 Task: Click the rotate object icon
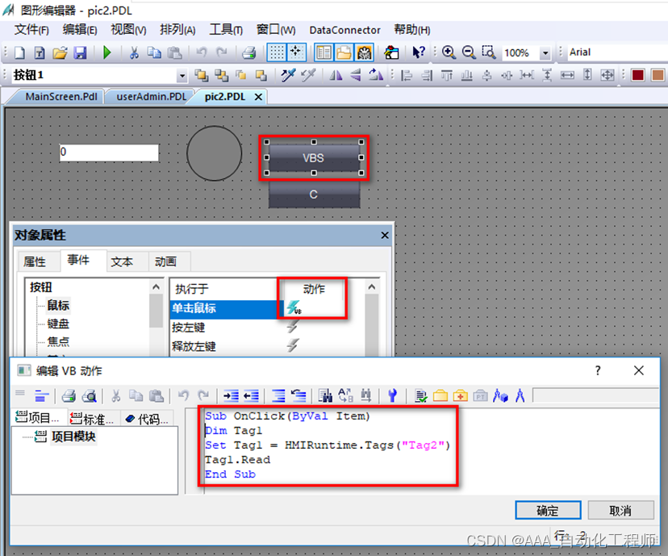pos(375,75)
